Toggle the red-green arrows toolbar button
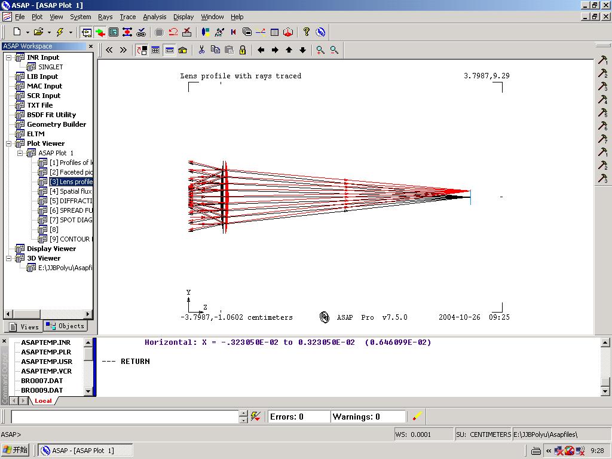The height and width of the screenshot is (459, 612). click(100, 32)
